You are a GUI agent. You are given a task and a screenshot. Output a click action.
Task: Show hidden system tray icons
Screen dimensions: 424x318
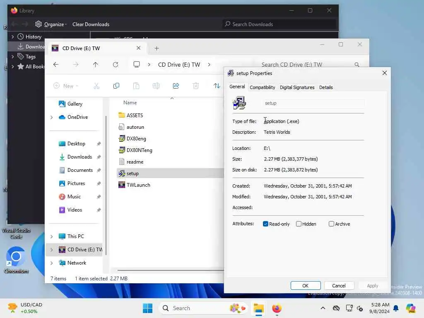323,308
